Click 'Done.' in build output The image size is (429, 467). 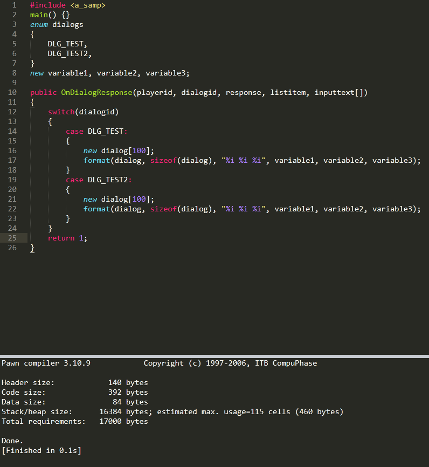tap(12, 441)
